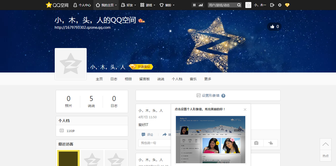Click the 小,木,头,人的QQ空间 title
Screen dimensions: 336x166
click(x=95, y=20)
